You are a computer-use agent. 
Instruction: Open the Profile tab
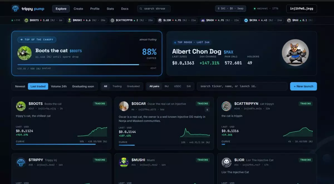(95, 9)
